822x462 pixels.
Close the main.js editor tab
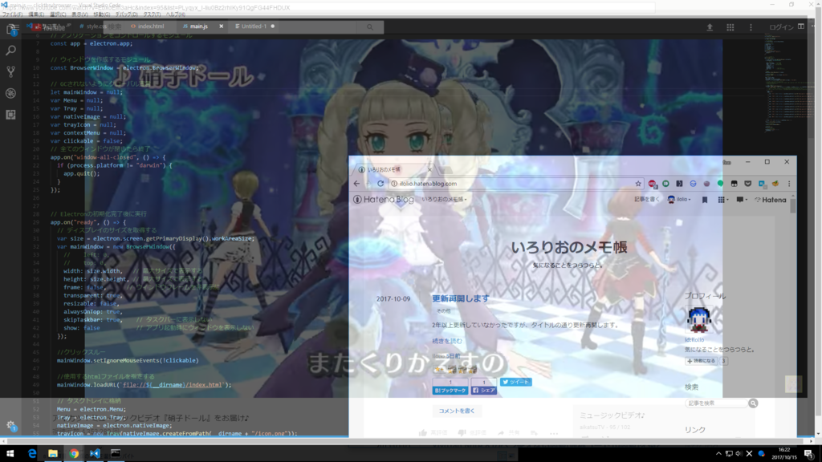tap(222, 26)
